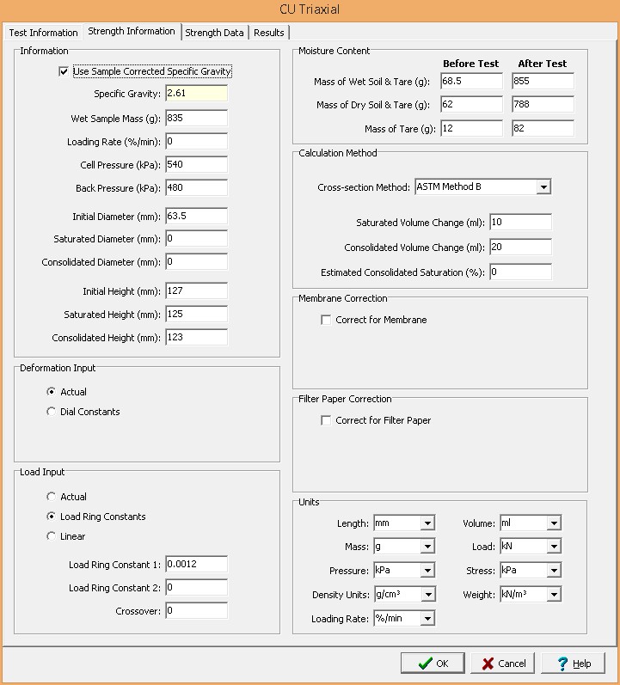Expand the Density Units dropdown
The width and height of the screenshot is (620, 685).
427,595
